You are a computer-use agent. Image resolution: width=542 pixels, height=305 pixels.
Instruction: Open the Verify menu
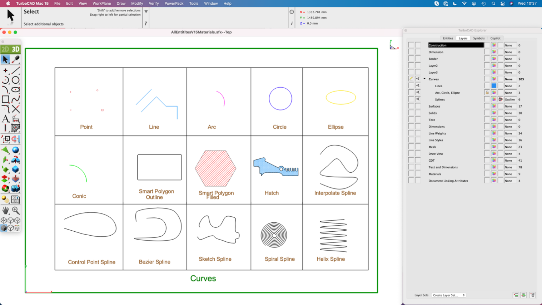(154, 3)
